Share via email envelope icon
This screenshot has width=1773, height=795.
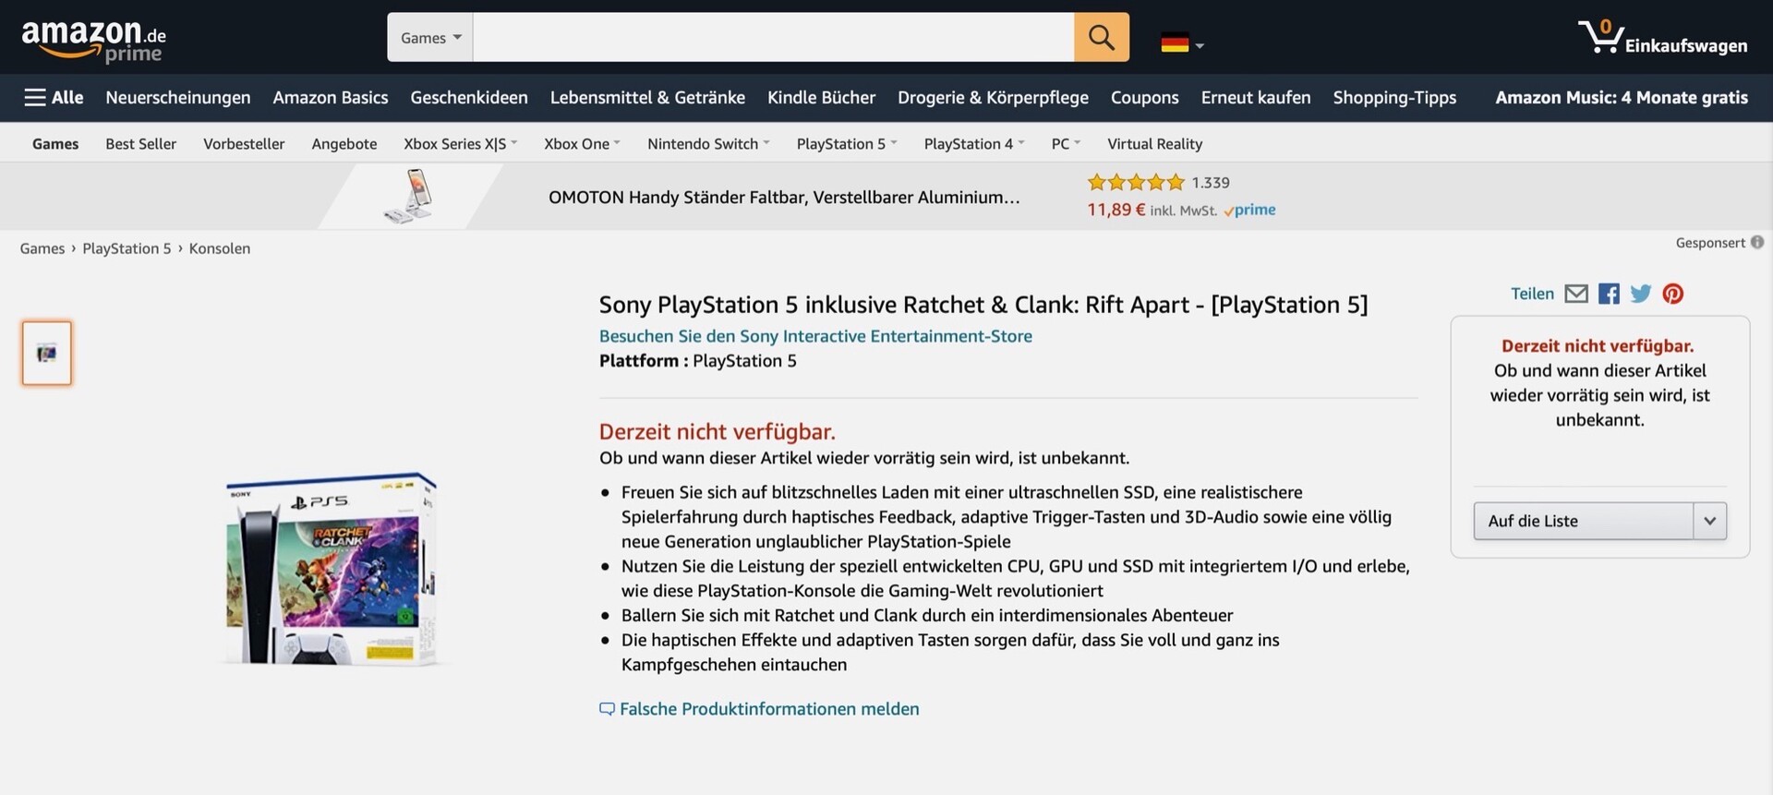tap(1576, 294)
